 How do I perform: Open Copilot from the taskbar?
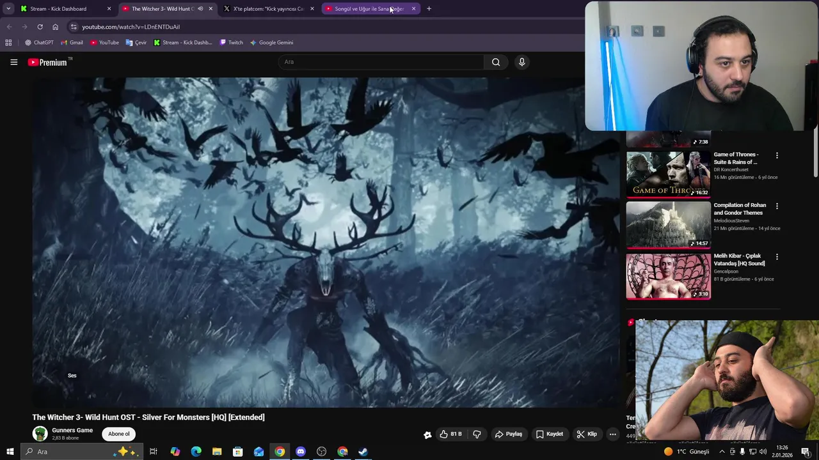(x=175, y=452)
